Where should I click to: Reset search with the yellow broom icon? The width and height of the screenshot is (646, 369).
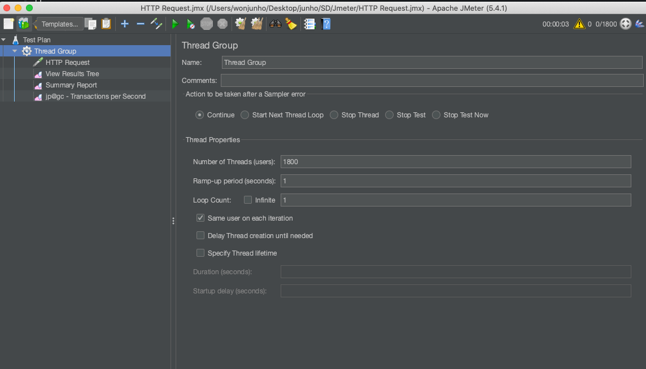pyautogui.click(x=291, y=24)
